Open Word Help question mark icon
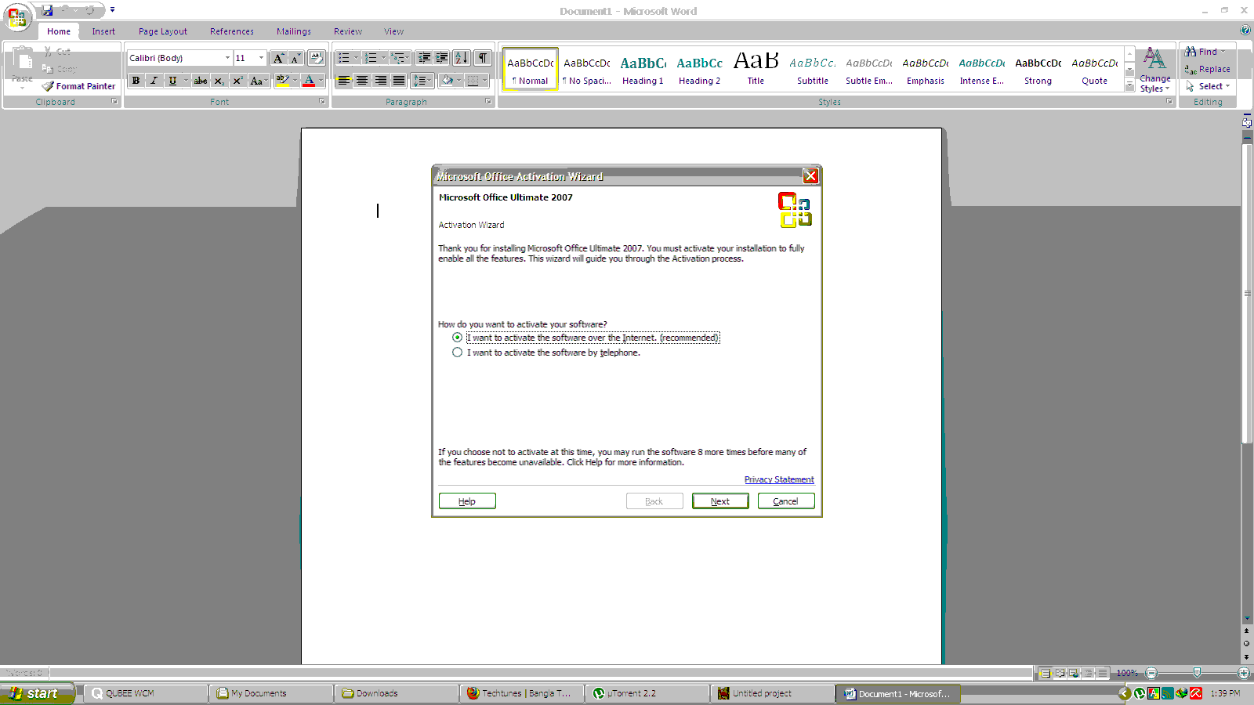The width and height of the screenshot is (1254, 705). 1245,30
